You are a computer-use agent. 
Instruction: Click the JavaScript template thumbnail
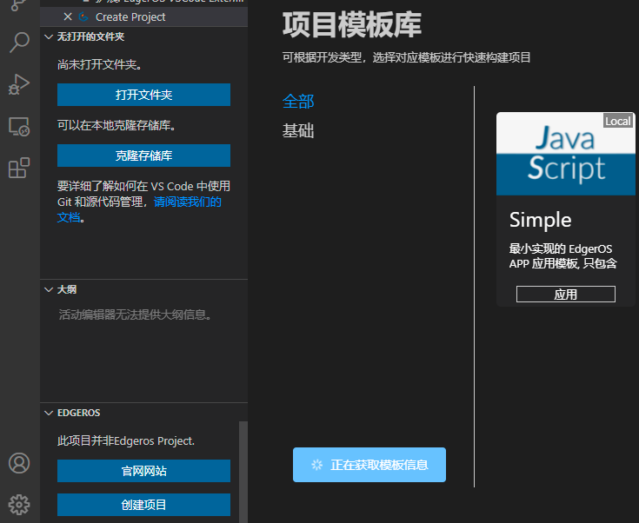(x=566, y=154)
